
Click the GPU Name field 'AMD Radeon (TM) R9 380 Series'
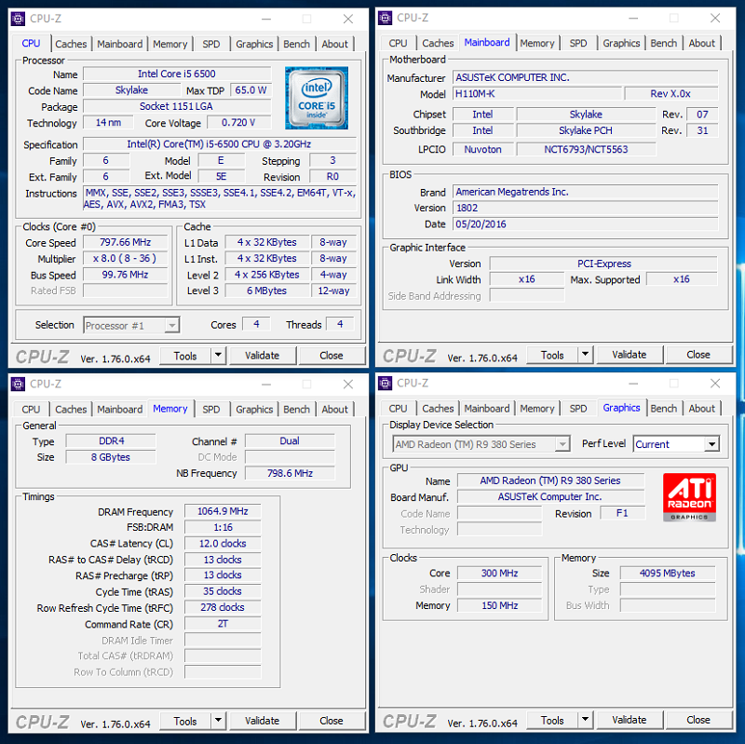(550, 480)
